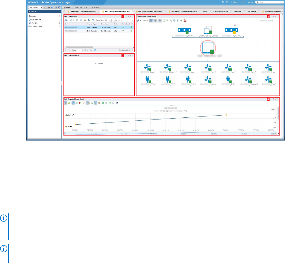Open the Administrator selector dropdown in the left panel
This screenshot has height=263, width=285.
pyautogui.click(x=35, y=8)
